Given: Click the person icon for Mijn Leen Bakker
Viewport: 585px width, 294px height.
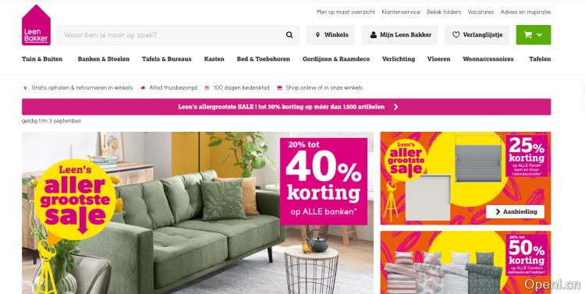Looking at the screenshot, I should (x=373, y=34).
